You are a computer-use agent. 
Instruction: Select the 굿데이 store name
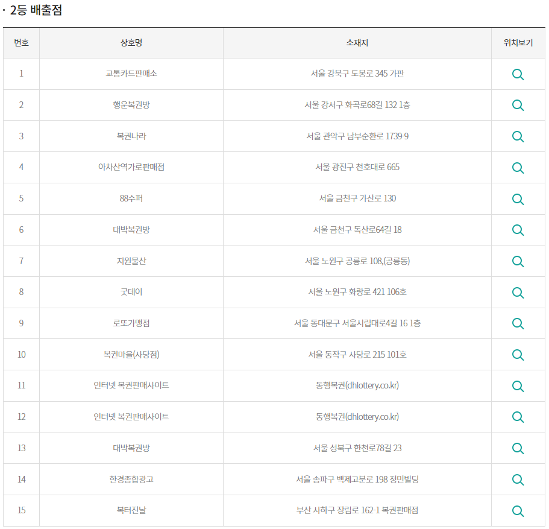coord(131,292)
